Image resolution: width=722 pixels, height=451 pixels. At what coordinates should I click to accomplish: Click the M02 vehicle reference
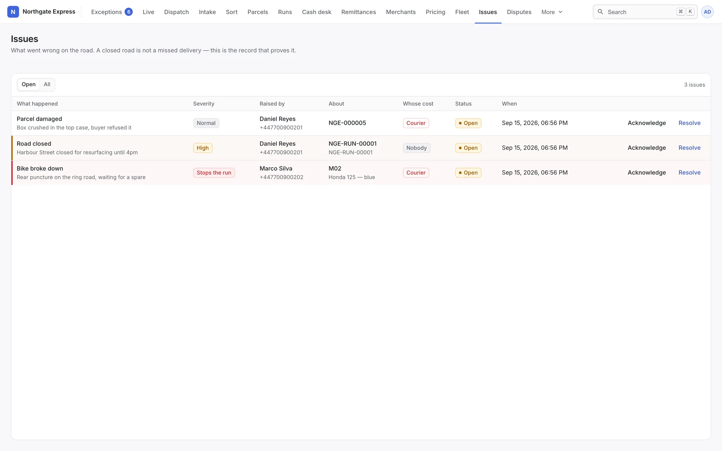pos(335,168)
